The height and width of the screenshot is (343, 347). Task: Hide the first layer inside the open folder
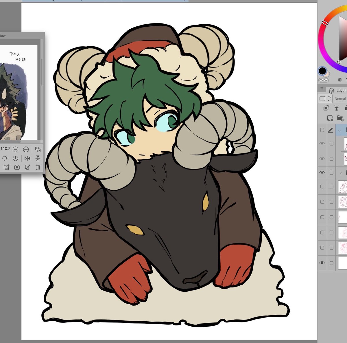(x=322, y=144)
